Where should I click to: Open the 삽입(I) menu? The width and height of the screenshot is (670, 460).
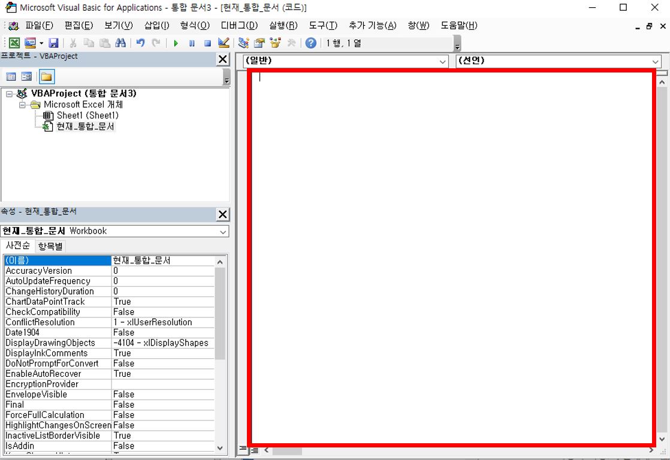pos(157,25)
